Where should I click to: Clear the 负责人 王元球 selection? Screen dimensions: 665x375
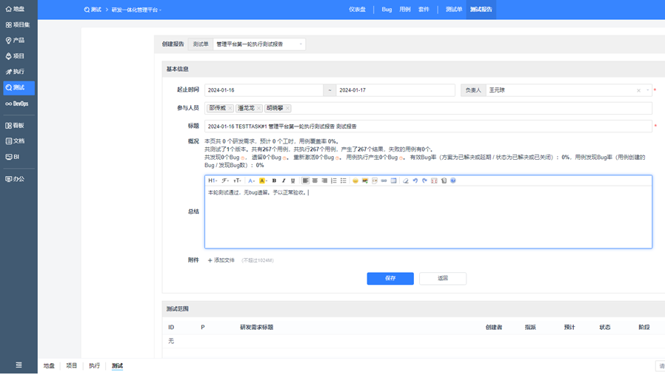[638, 90]
